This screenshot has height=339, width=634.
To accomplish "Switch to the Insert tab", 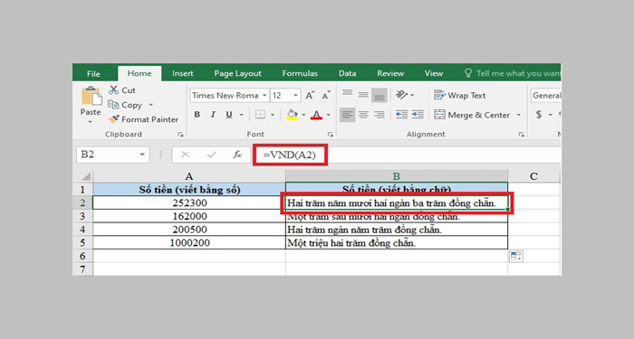I will [182, 73].
